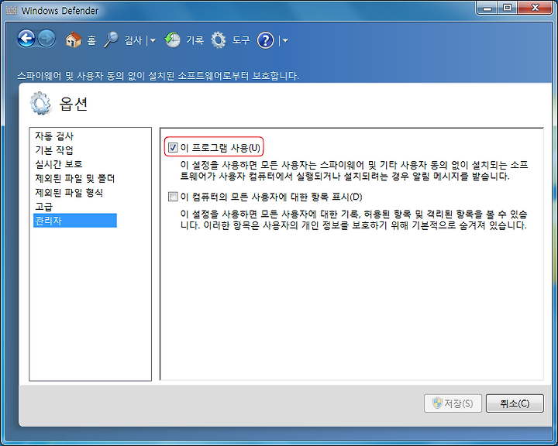Select 자동 검사 in options list

click(54, 136)
